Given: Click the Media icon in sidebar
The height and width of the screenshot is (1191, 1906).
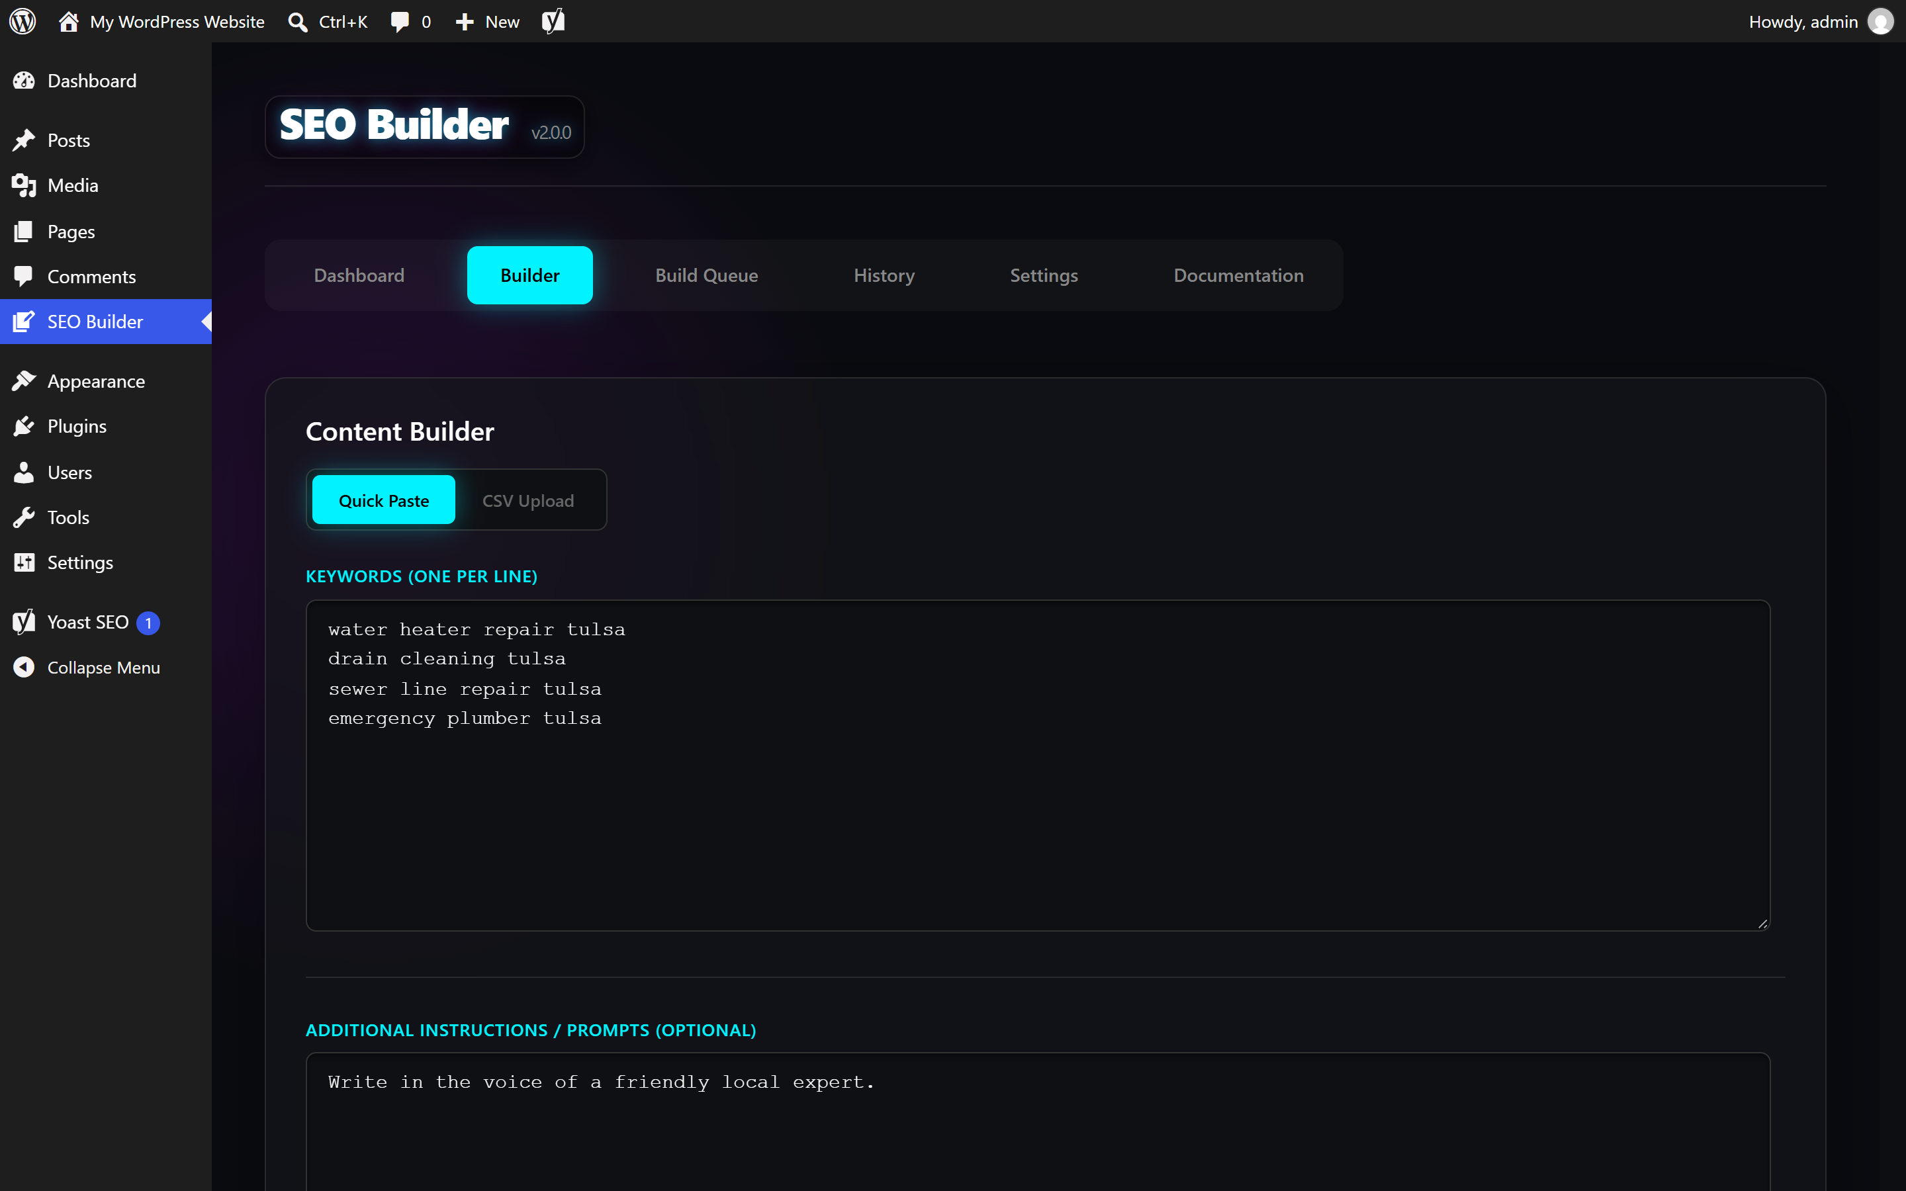Looking at the screenshot, I should pos(24,185).
